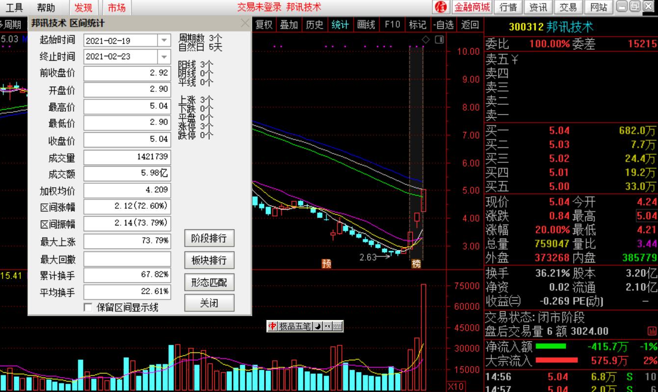Click the 关闭 button in the dialog
The width and height of the screenshot is (658, 392).
click(x=209, y=303)
